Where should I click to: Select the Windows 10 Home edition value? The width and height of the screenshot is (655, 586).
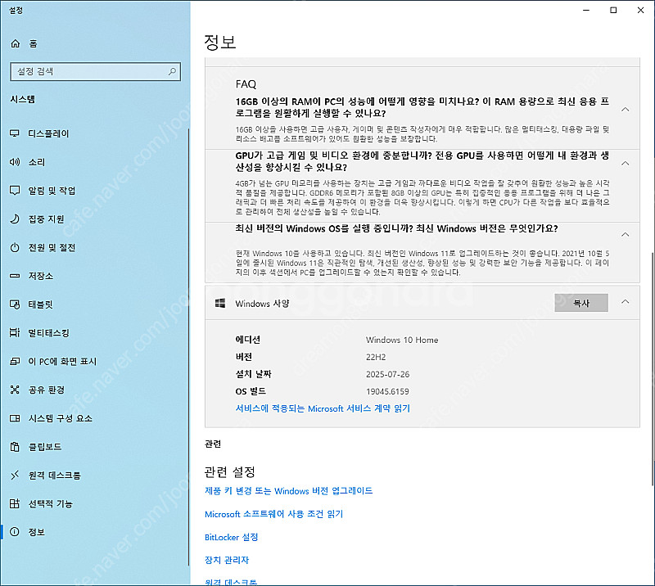coord(402,340)
